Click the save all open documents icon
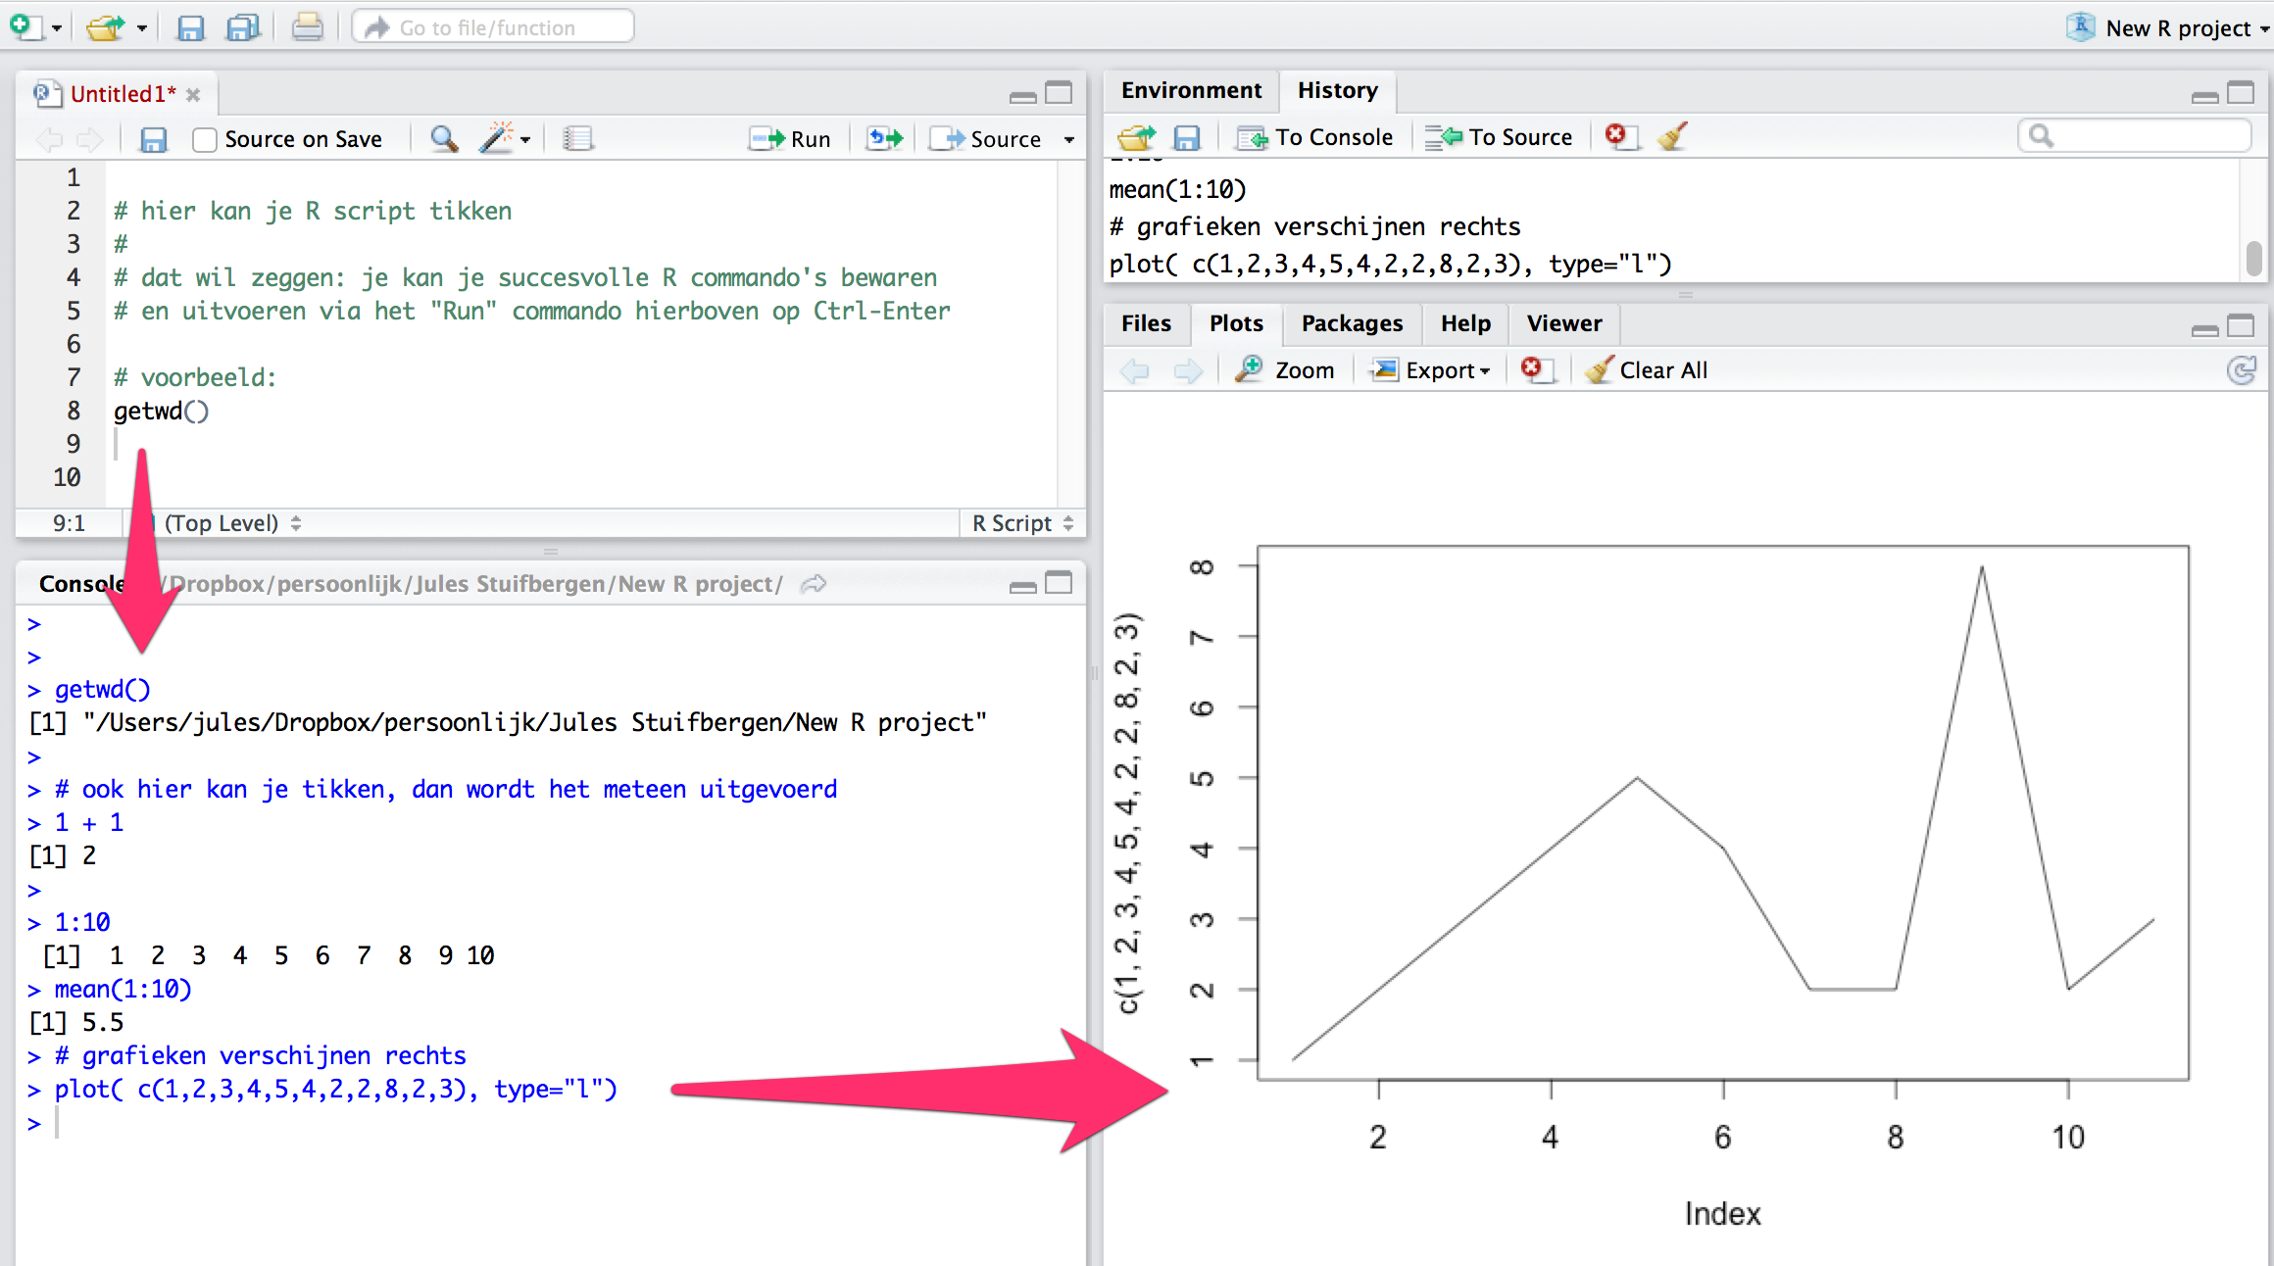Viewport: 2274px width, 1266px height. tap(242, 27)
